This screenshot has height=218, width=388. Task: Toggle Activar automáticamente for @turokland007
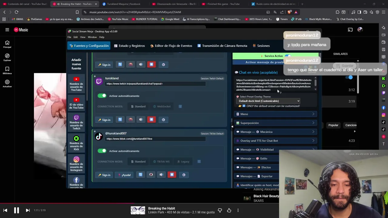click(102, 151)
